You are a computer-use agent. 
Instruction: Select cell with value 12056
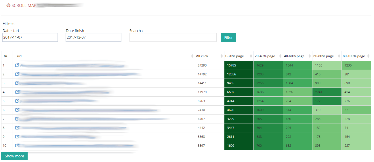tap(239, 74)
